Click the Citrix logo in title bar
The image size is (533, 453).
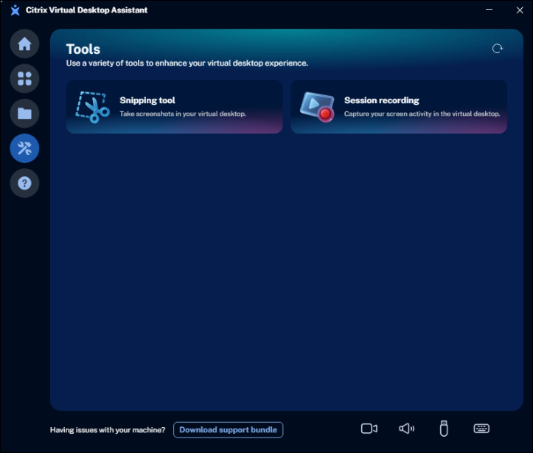pyautogui.click(x=15, y=10)
